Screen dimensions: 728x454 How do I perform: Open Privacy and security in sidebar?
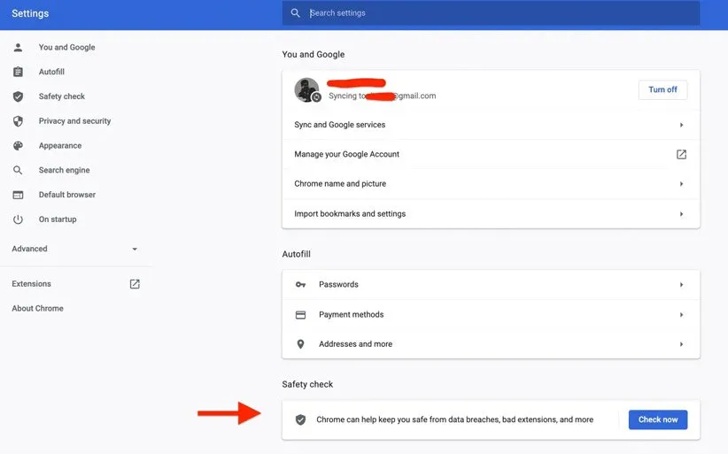pos(74,121)
